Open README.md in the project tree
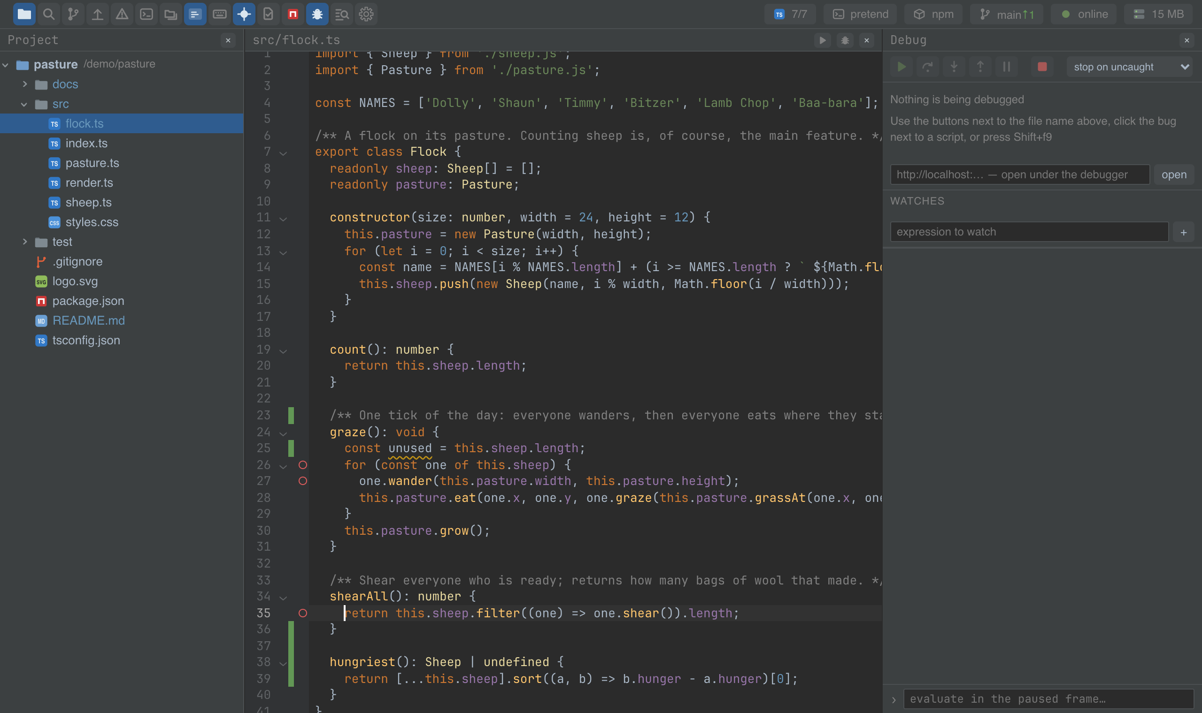1202x713 pixels. point(122,320)
